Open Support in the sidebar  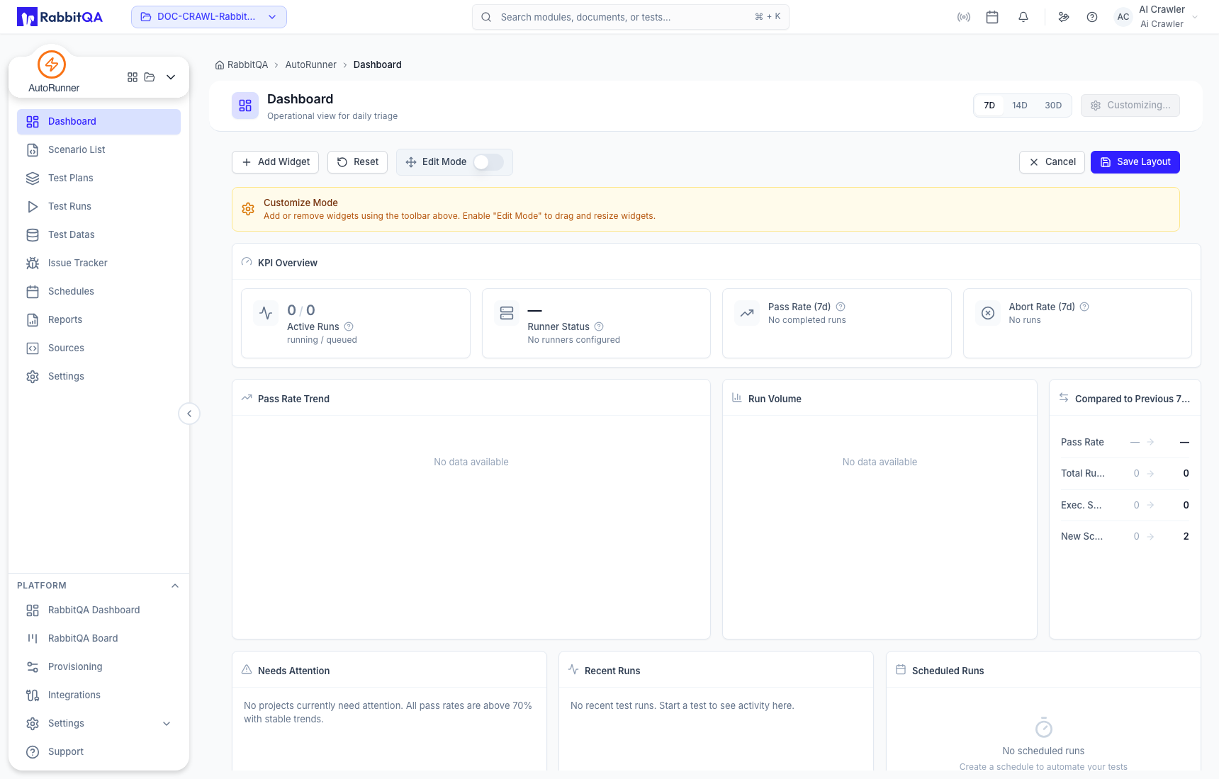(x=99, y=751)
